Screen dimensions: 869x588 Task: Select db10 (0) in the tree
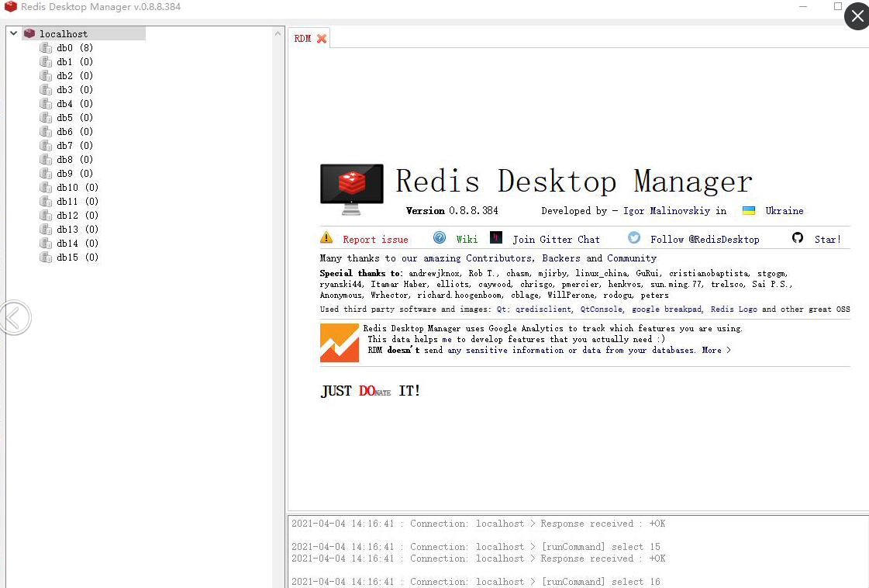coord(78,188)
